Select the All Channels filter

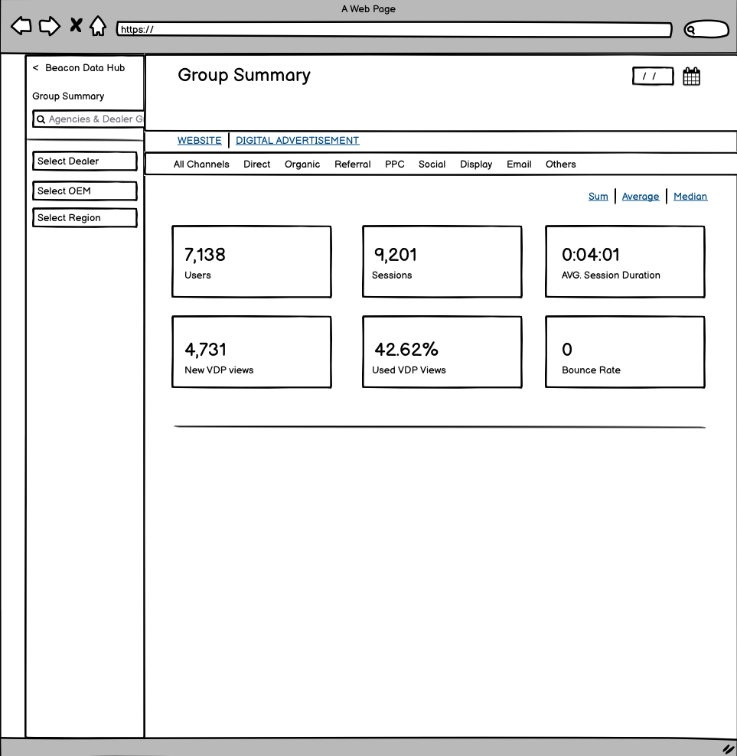(201, 165)
